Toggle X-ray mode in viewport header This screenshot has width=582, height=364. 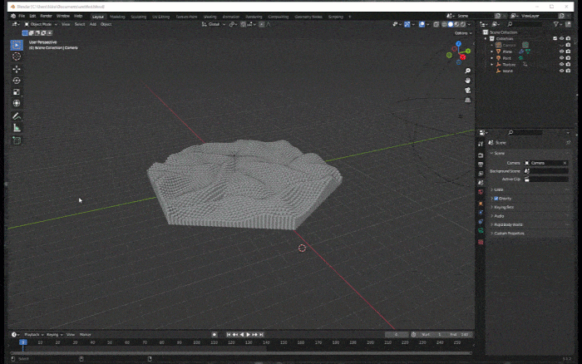[436, 24]
